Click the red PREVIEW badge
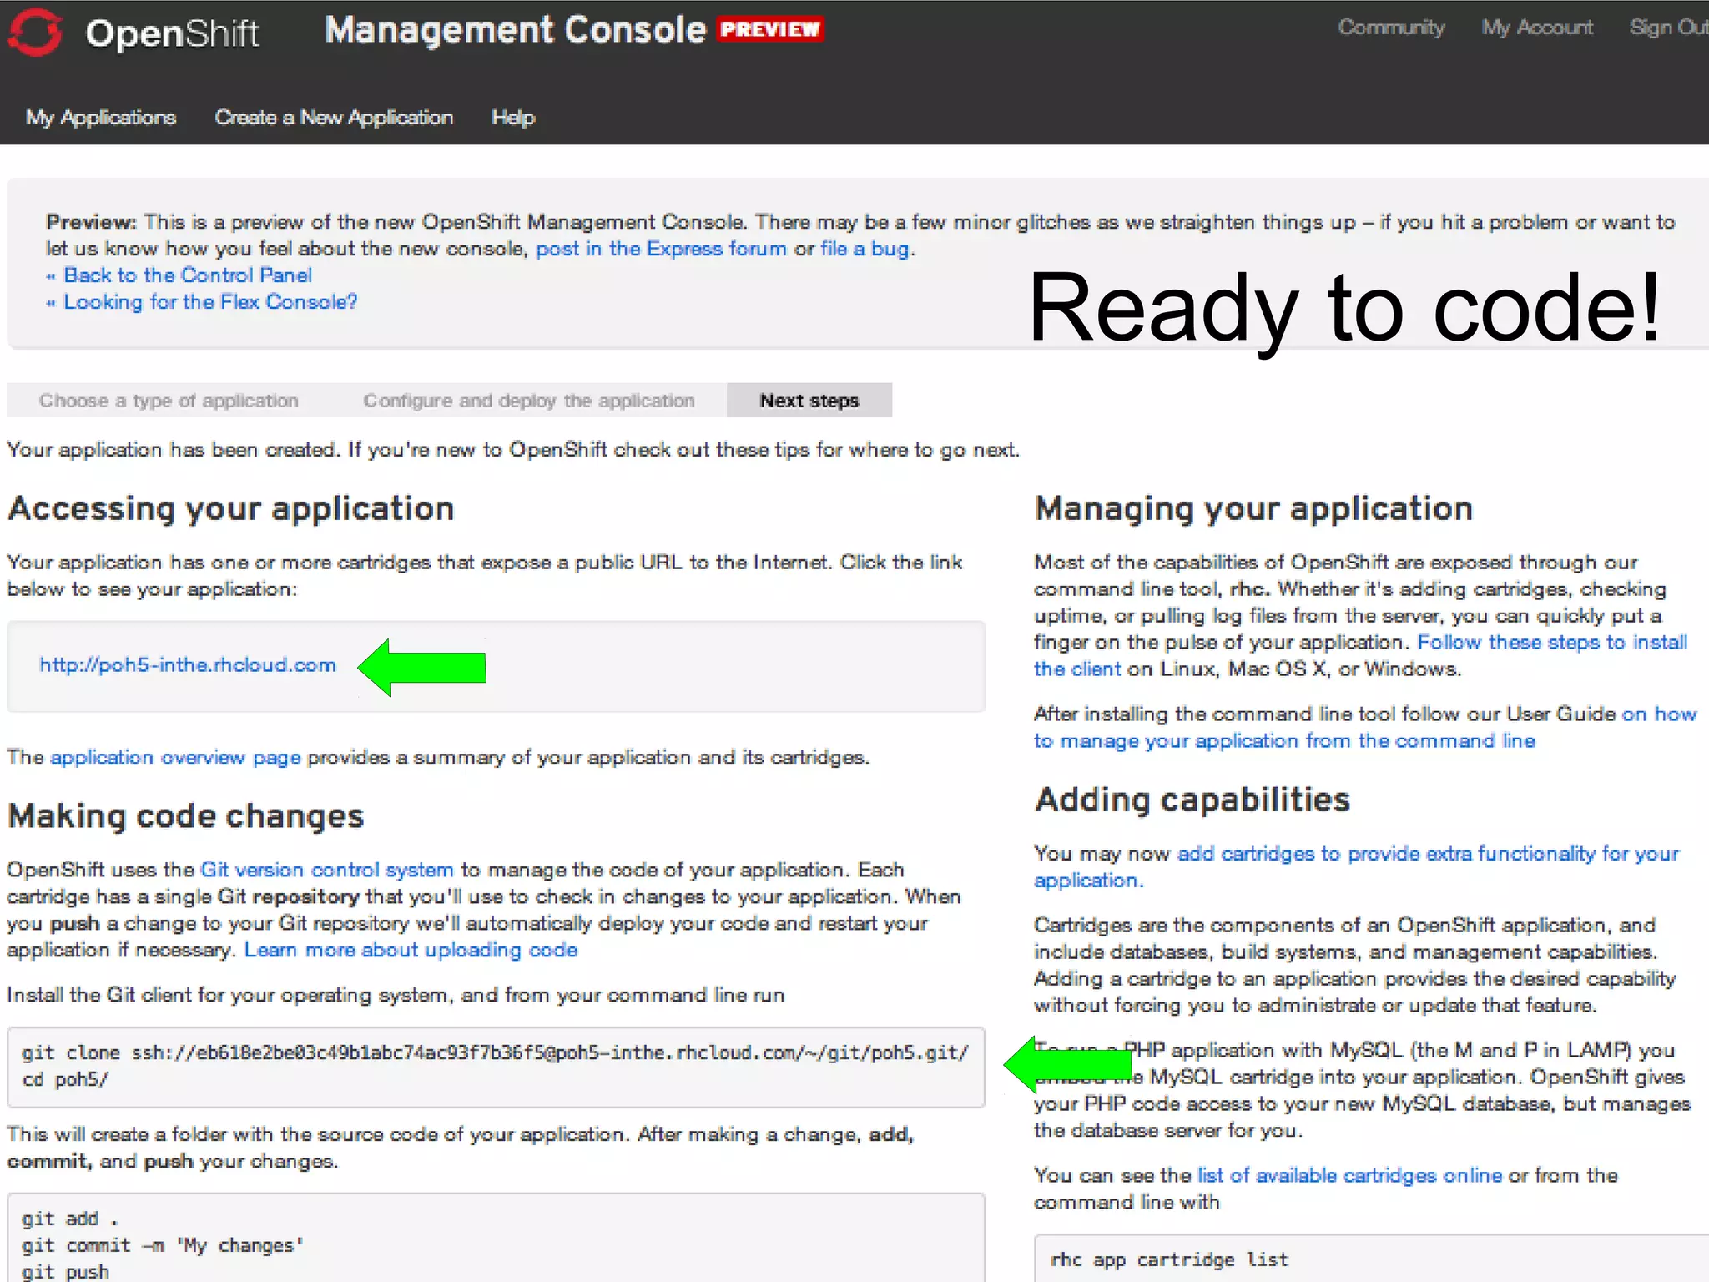 pos(770,29)
